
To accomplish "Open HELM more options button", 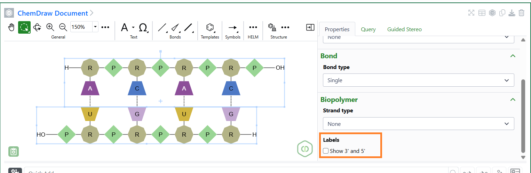I will tap(253, 27).
